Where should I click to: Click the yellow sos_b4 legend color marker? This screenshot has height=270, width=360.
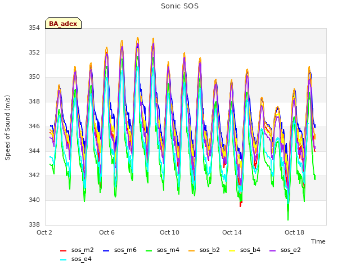pos(232,251)
